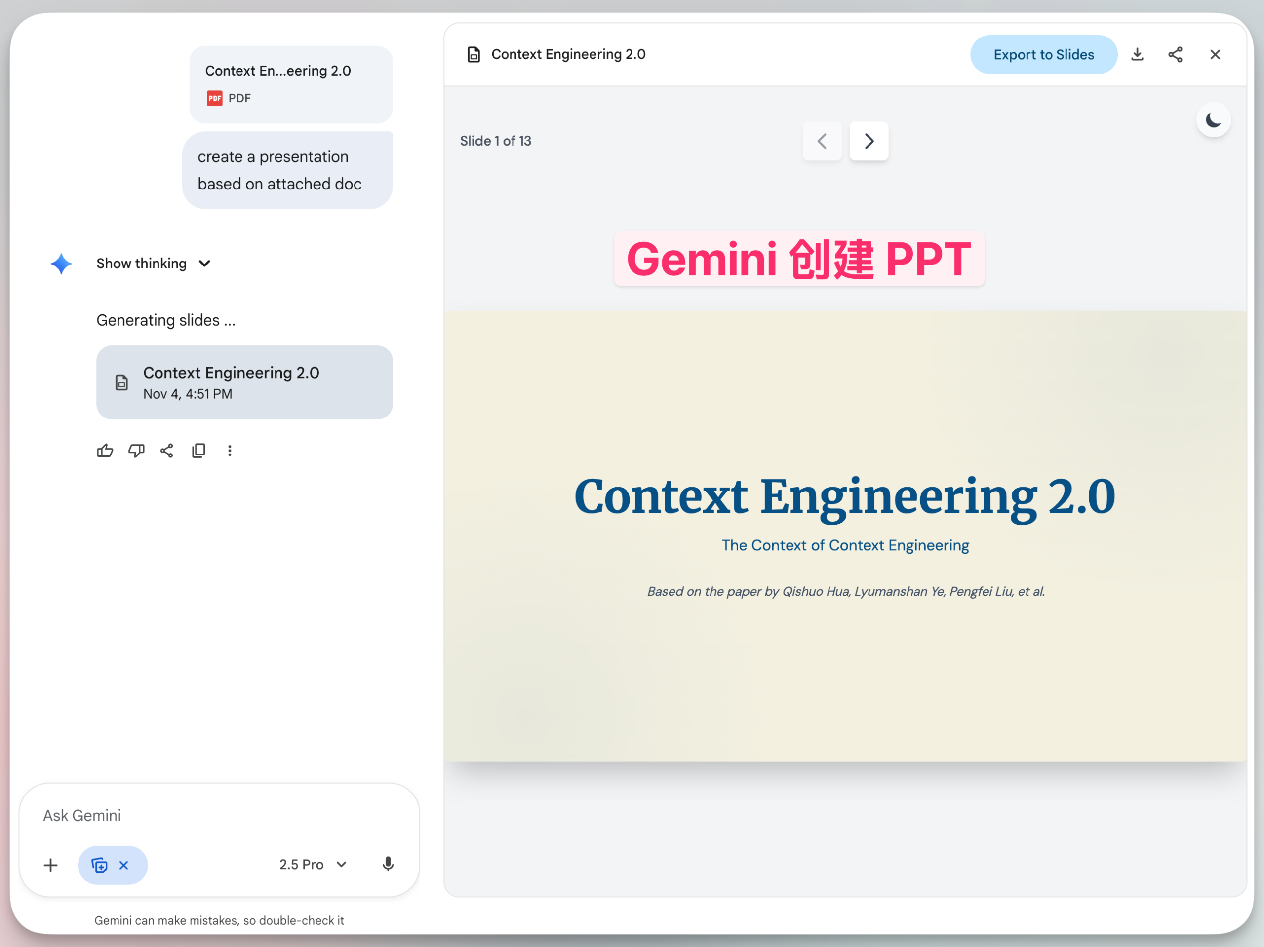The height and width of the screenshot is (947, 1264).
Task: Click Export to Slides
Action: click(1043, 54)
